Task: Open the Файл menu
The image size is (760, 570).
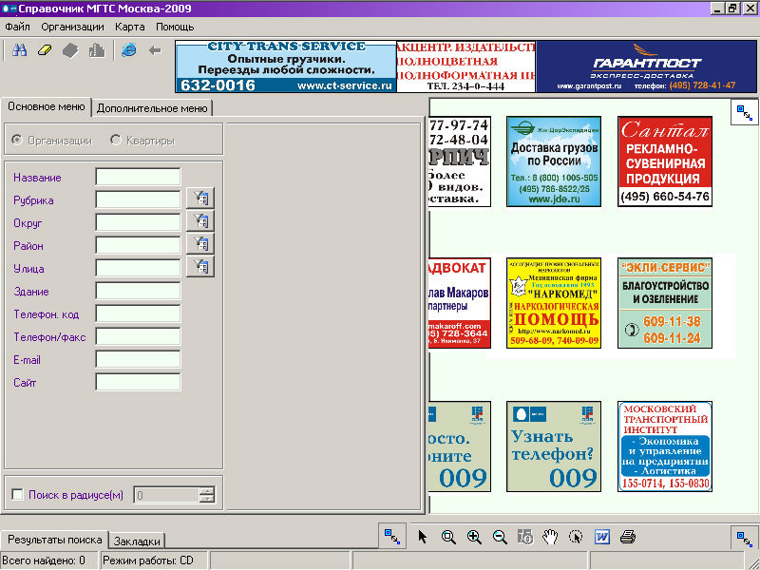Action: coord(17,27)
